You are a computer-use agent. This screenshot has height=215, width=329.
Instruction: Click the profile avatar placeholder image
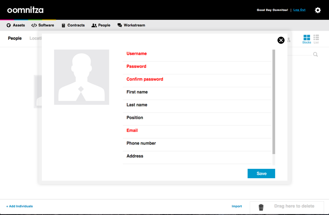tap(82, 77)
